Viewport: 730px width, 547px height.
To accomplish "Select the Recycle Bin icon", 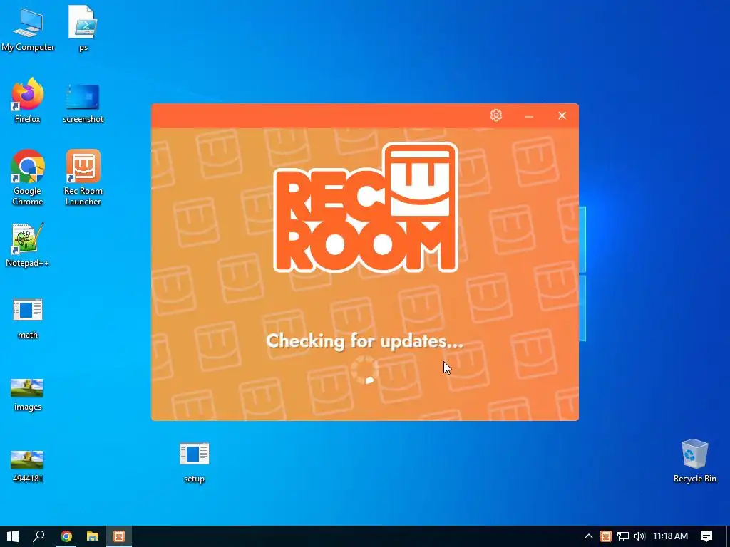I will pyautogui.click(x=694, y=461).
